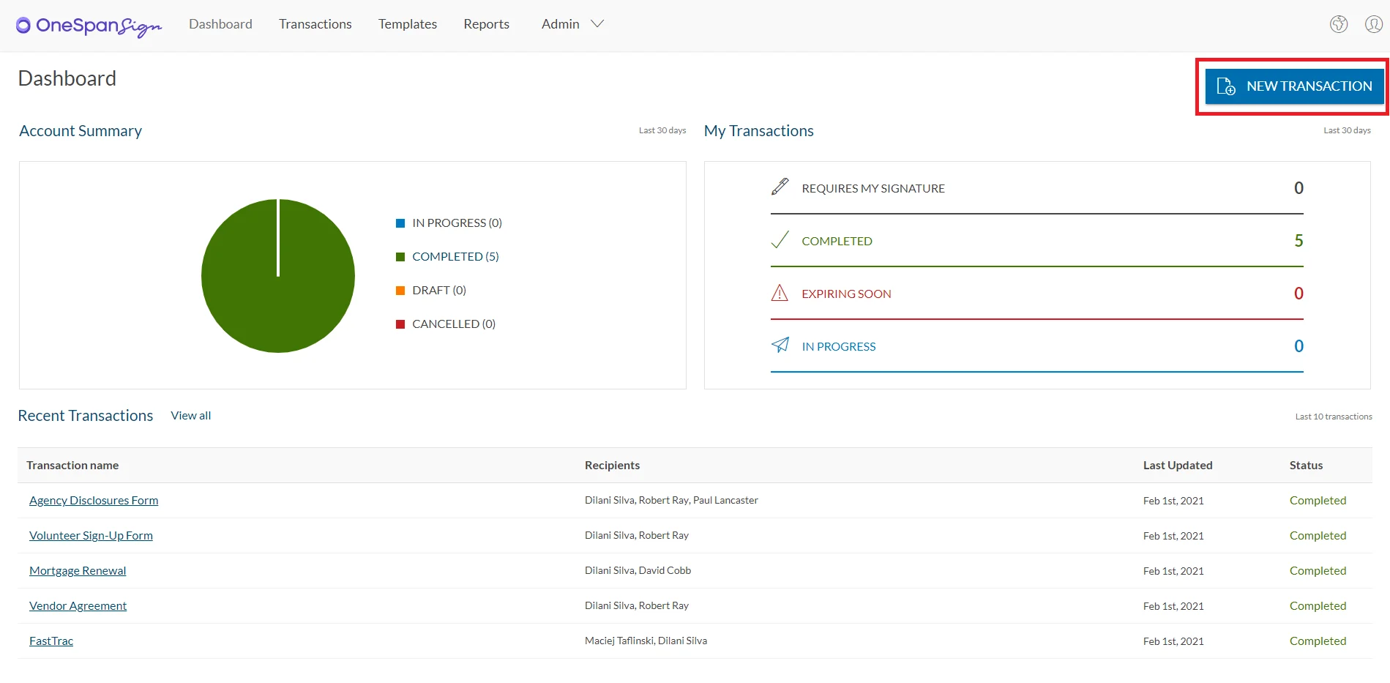1390x683 pixels.
Task: Click Feb 1st, 2021 date in Vendor Agreement row
Action: pos(1173,606)
